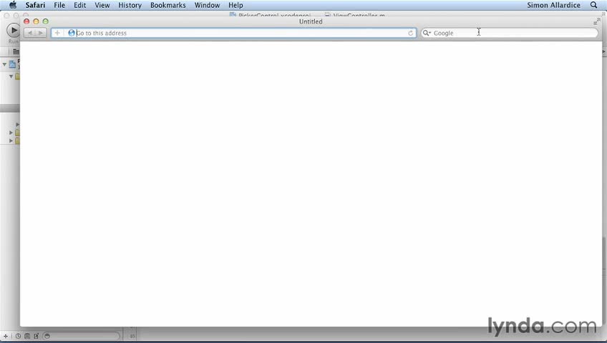Viewport: 607px width, 343px height.
Task: Toggle Xcode unsaved files filter icon
Action: click(37, 336)
